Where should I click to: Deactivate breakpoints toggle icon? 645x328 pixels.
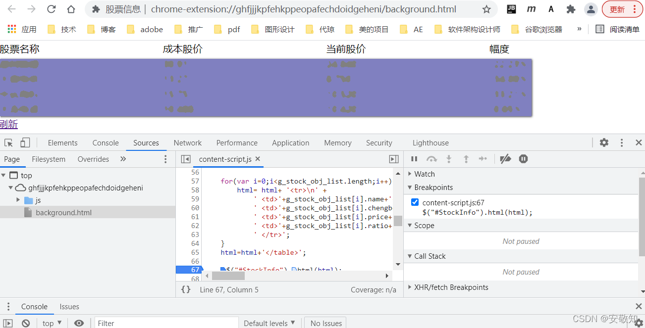(505, 159)
